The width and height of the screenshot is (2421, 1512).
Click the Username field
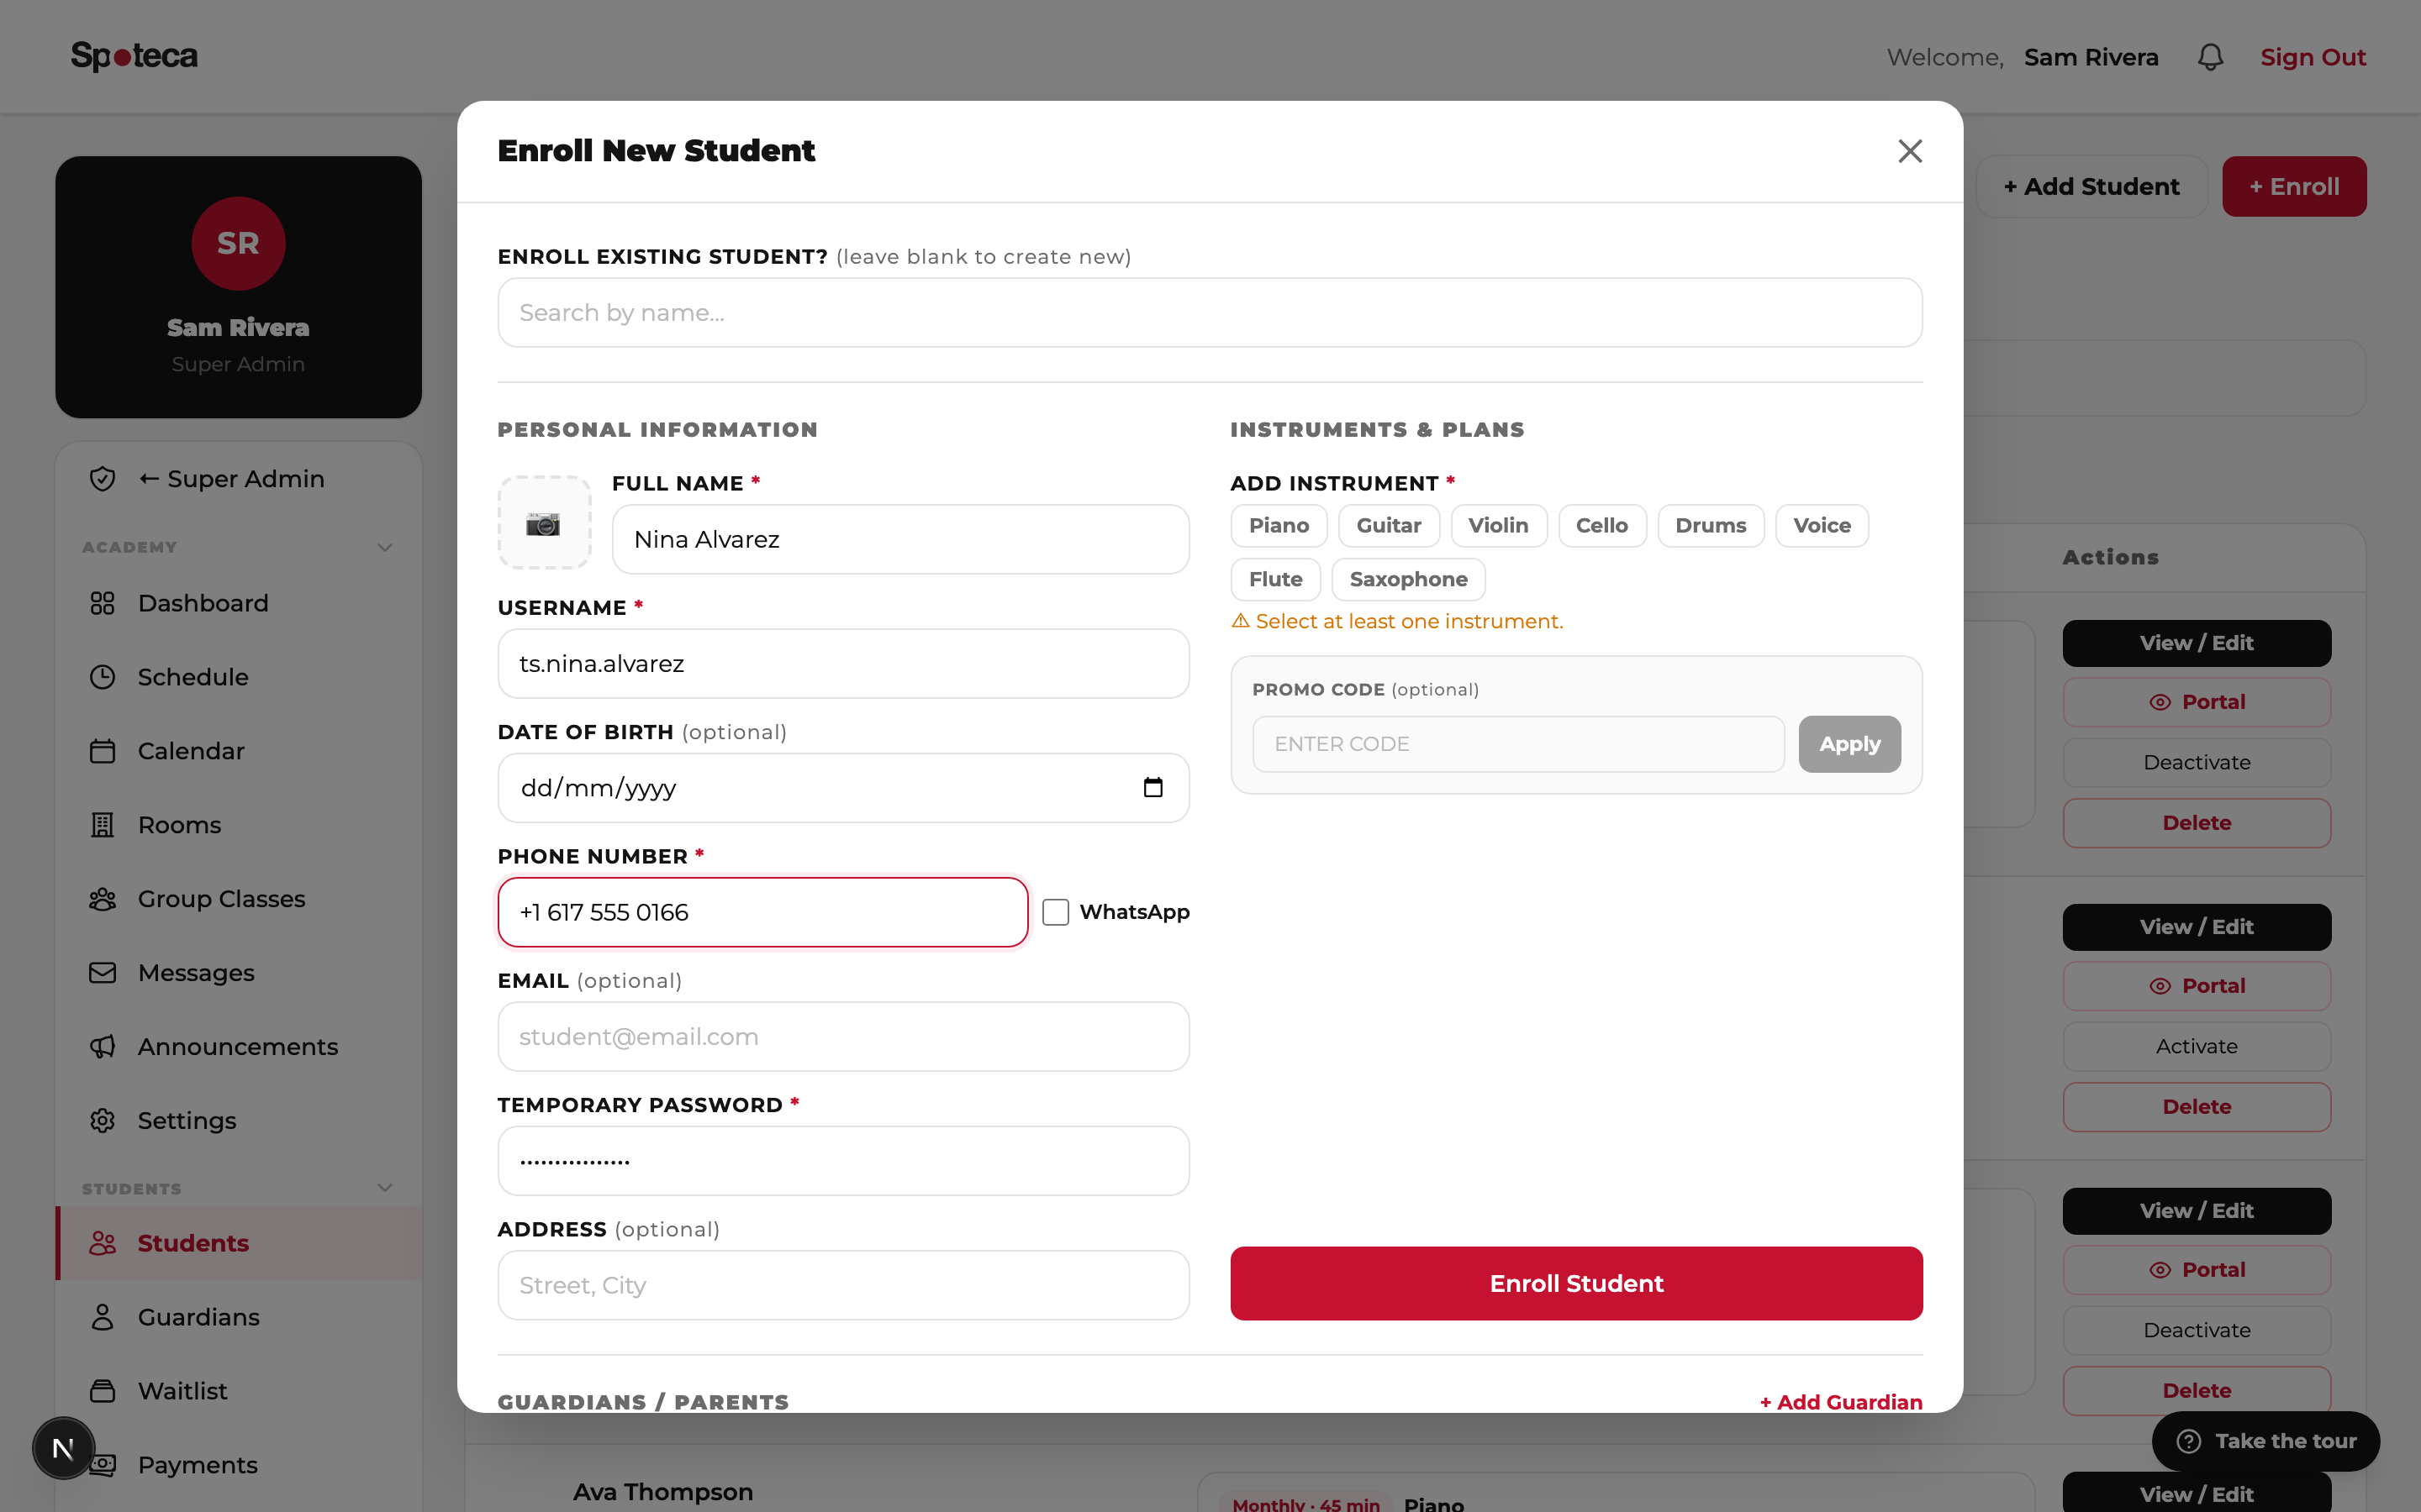pos(843,664)
